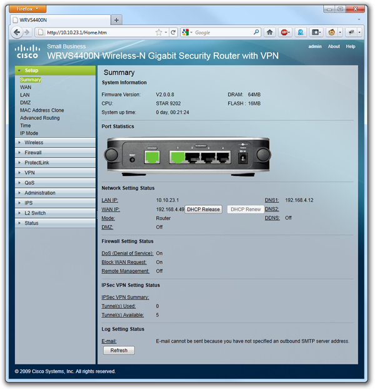Viewport: 375px width, 390px height.
Task: Reload the page with the refresh icon
Action: [x=173, y=32]
